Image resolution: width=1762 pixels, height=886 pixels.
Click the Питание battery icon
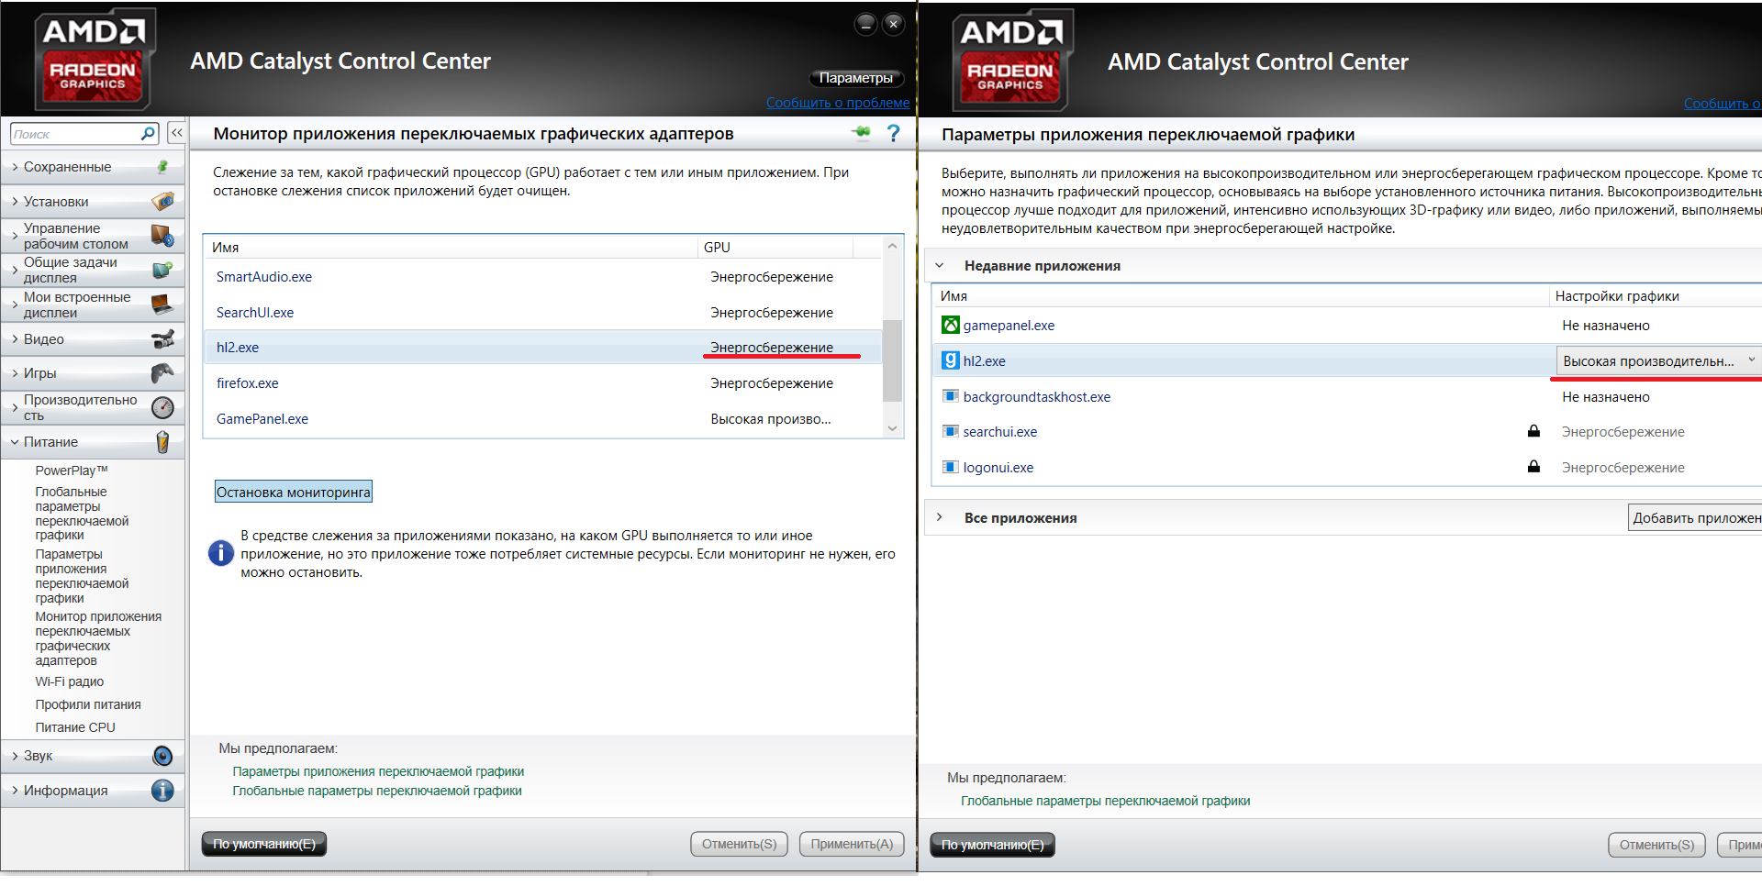click(x=162, y=442)
